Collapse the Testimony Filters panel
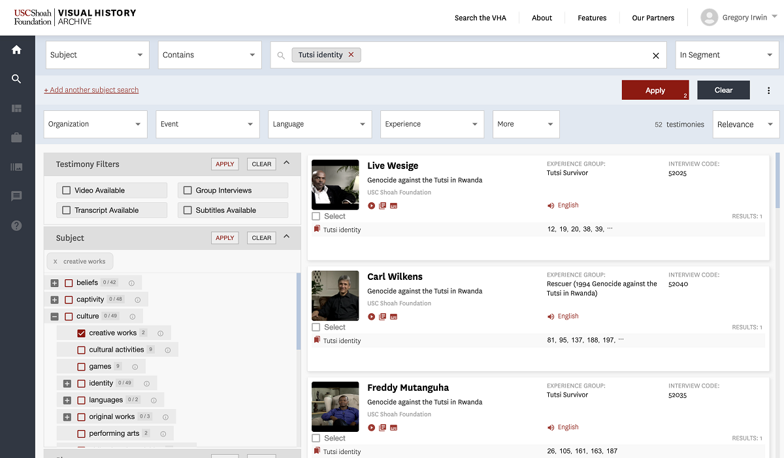This screenshot has height=458, width=784. point(286,164)
